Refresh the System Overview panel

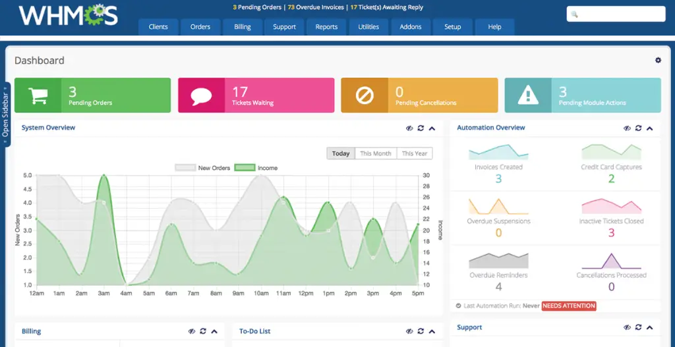point(421,128)
